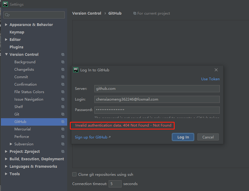Click the project-scope icon beside File Status Colors
This screenshot has height=191, width=249.
pos(63,92)
